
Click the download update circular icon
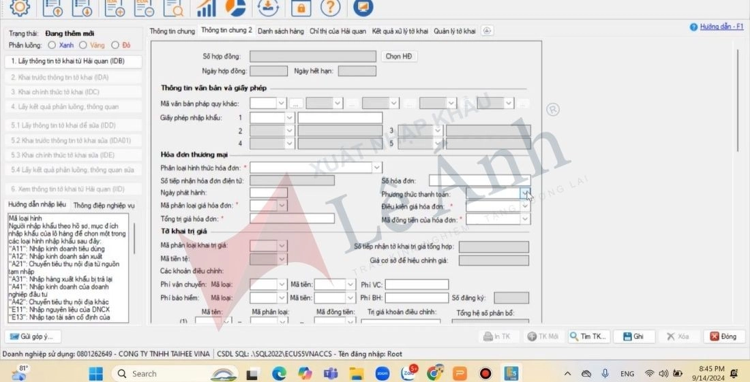click(x=268, y=7)
